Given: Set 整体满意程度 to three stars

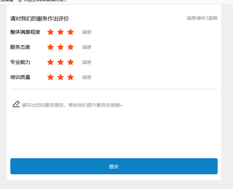Looking at the screenshot, I should pos(71,32).
